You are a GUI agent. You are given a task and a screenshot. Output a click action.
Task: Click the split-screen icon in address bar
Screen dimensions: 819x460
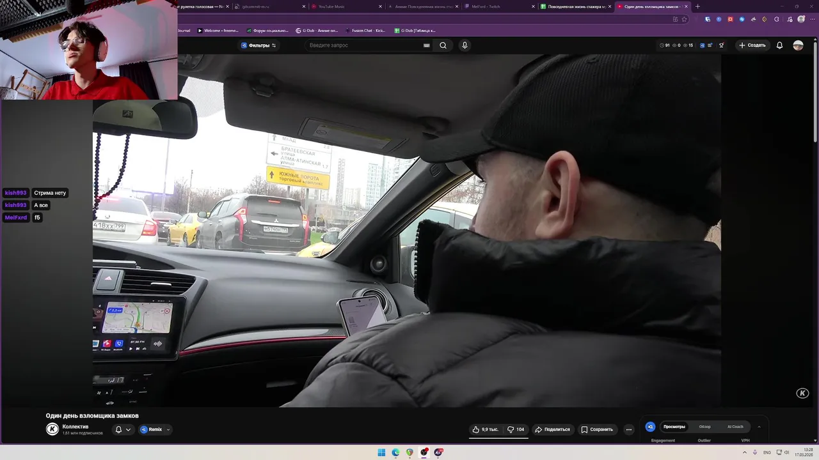[675, 19]
